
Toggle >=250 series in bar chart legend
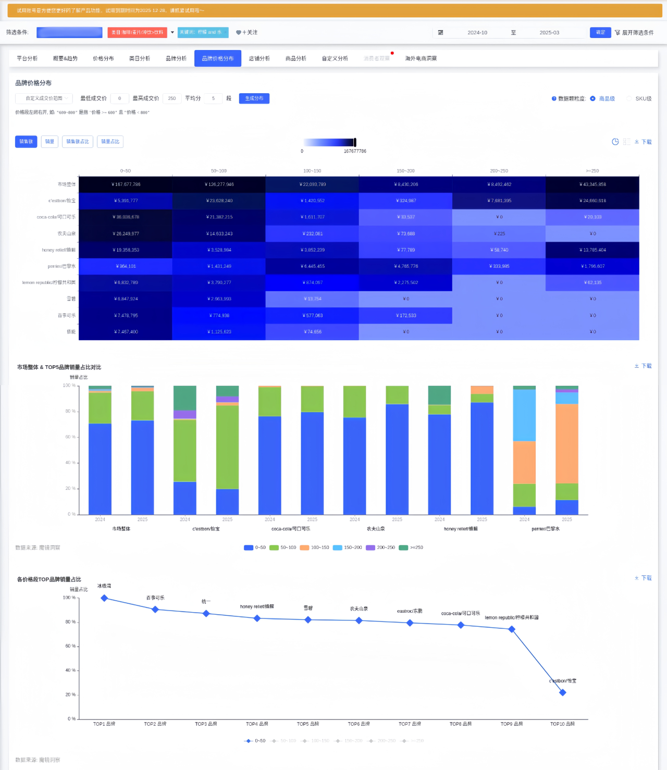tap(411, 548)
